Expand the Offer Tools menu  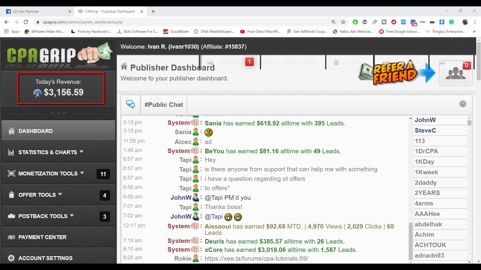(x=58, y=195)
